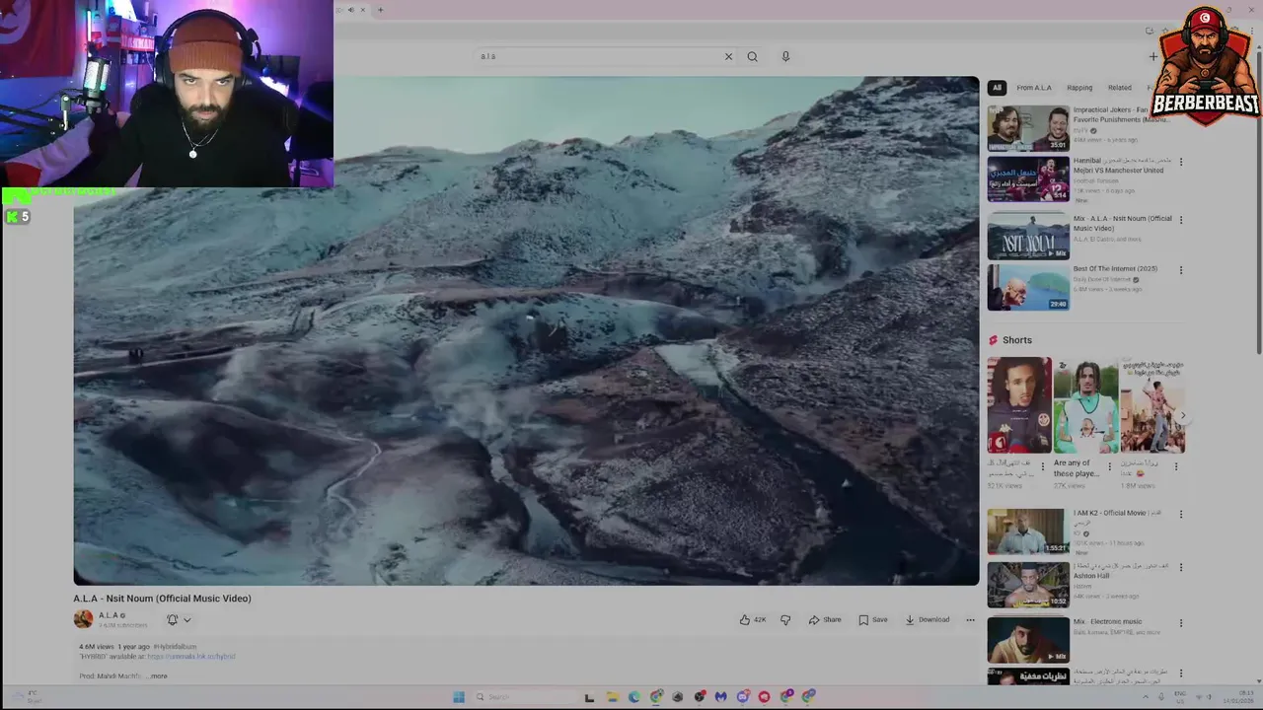Open a new browser tab
1263x710 pixels.
(380, 10)
